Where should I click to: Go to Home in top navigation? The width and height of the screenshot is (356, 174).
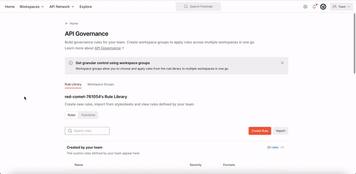(10, 7)
